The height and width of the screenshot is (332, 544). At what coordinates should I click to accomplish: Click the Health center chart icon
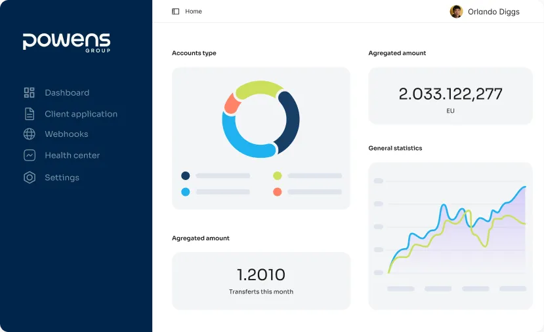point(29,155)
